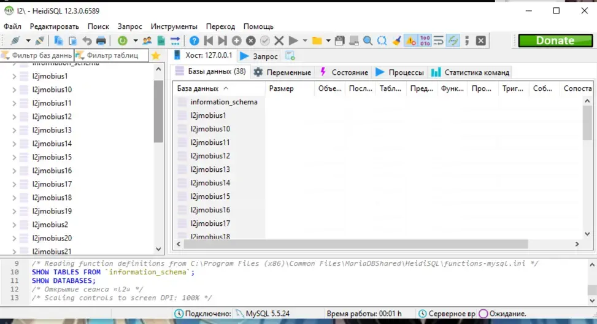Switch to the Запрос query tab
This screenshot has width=597, height=324.
(x=260, y=56)
